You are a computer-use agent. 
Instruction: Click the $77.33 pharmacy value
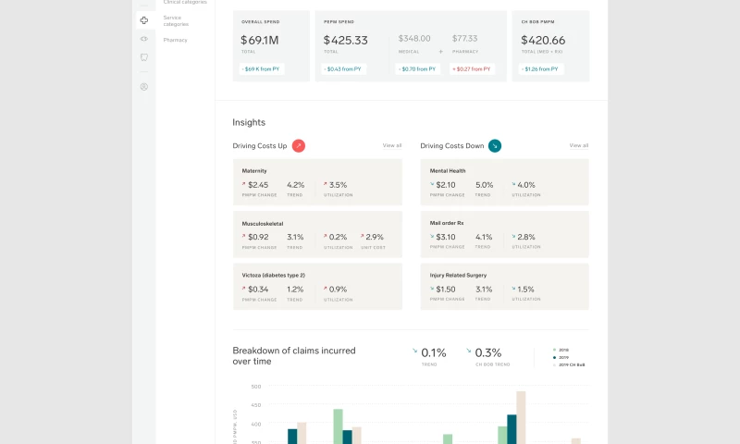pos(465,38)
